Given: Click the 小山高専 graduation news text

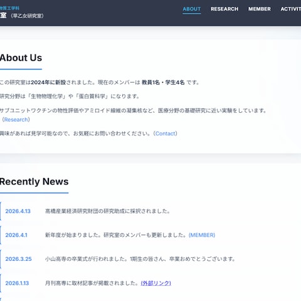Looking at the screenshot, I should (x=140, y=259).
